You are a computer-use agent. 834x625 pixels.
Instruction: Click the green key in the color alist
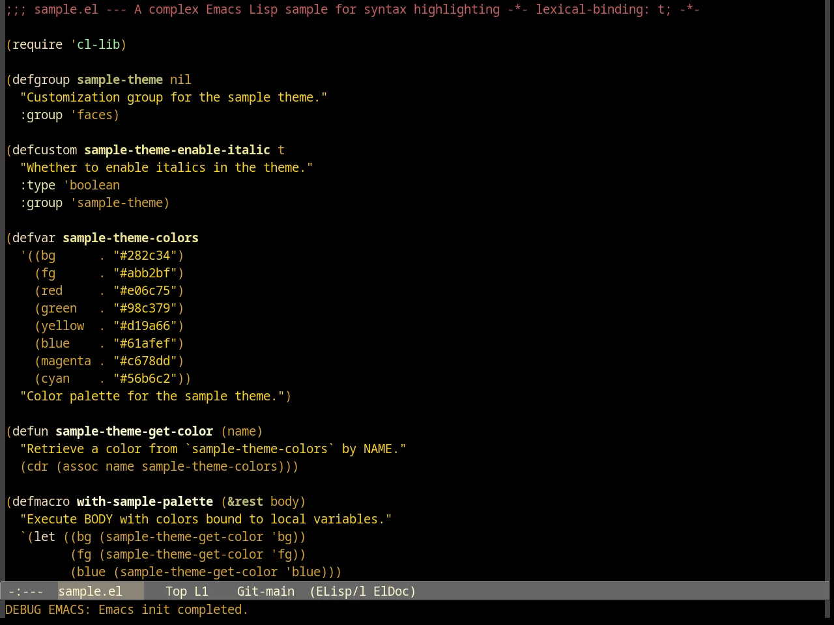point(59,308)
